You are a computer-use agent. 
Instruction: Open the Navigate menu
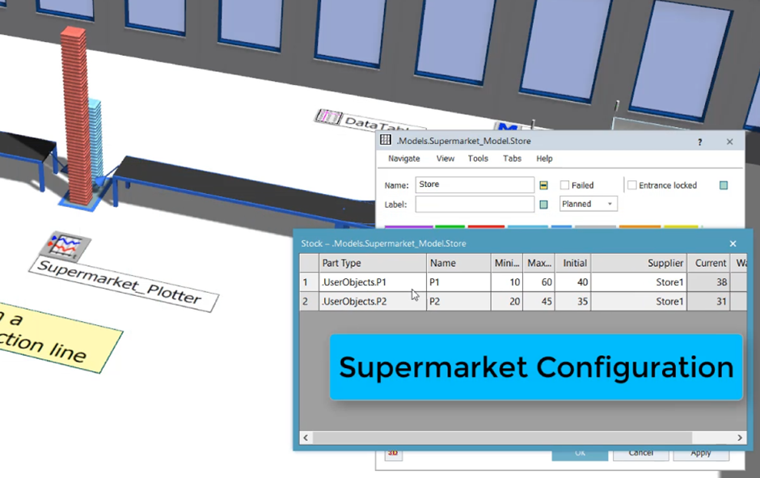tap(403, 159)
